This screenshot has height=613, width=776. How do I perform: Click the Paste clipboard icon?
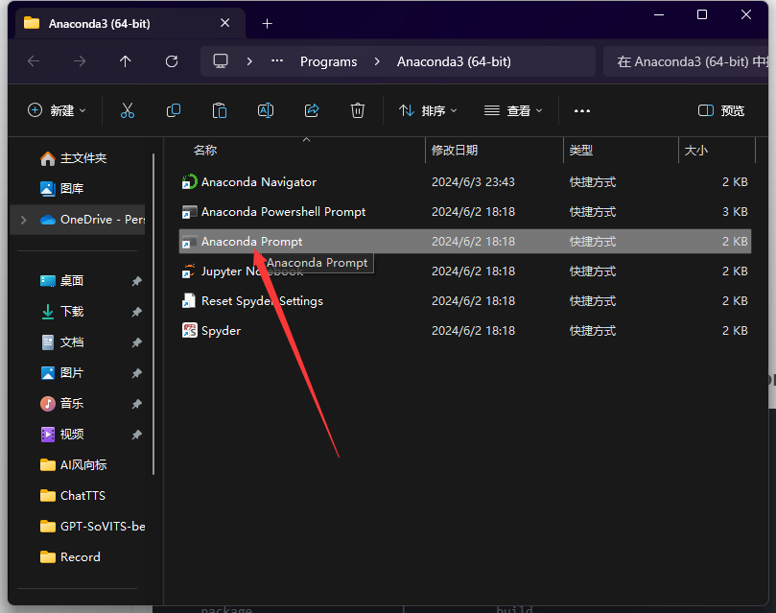[220, 110]
